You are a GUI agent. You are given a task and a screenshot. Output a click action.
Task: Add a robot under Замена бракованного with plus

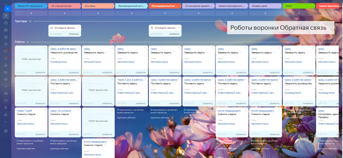click(x=232, y=13)
